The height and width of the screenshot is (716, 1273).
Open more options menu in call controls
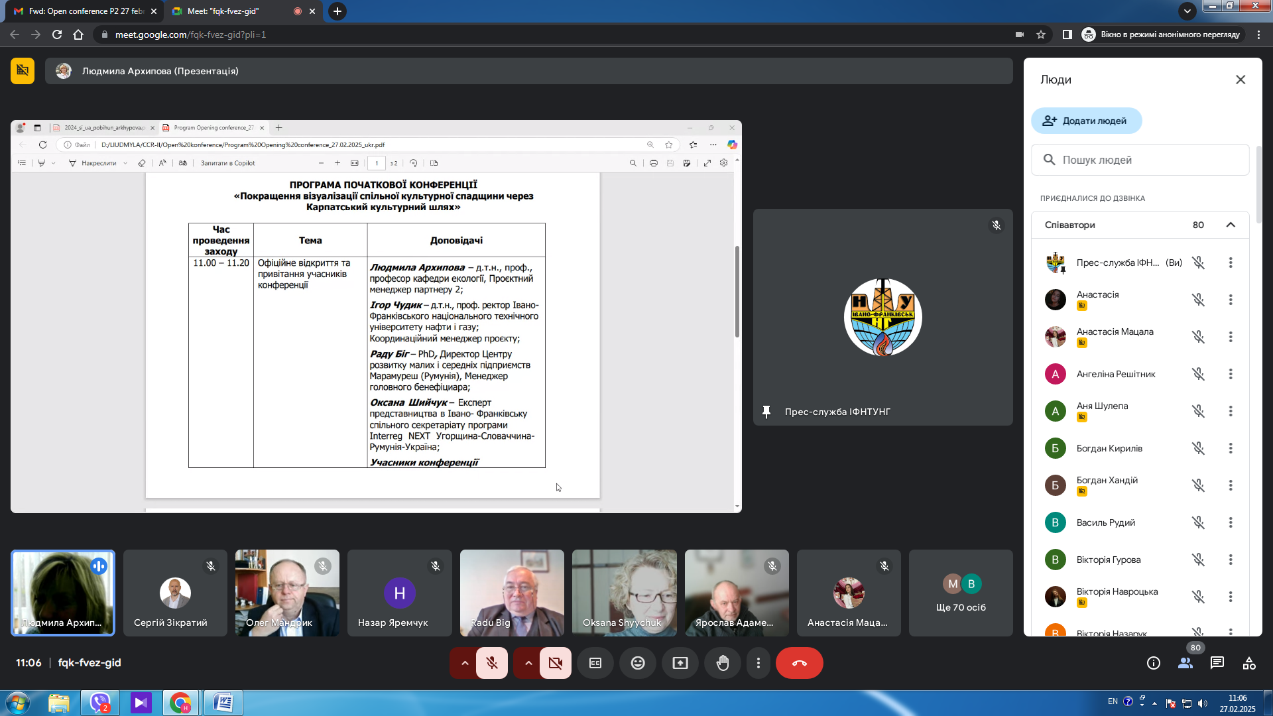click(x=758, y=663)
